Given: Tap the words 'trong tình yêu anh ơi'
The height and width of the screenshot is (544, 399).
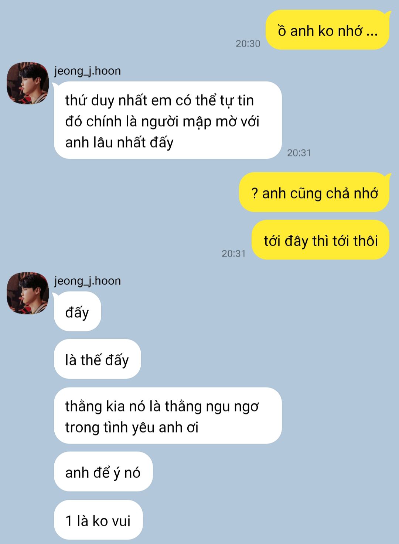Looking at the screenshot, I should (x=132, y=427).
